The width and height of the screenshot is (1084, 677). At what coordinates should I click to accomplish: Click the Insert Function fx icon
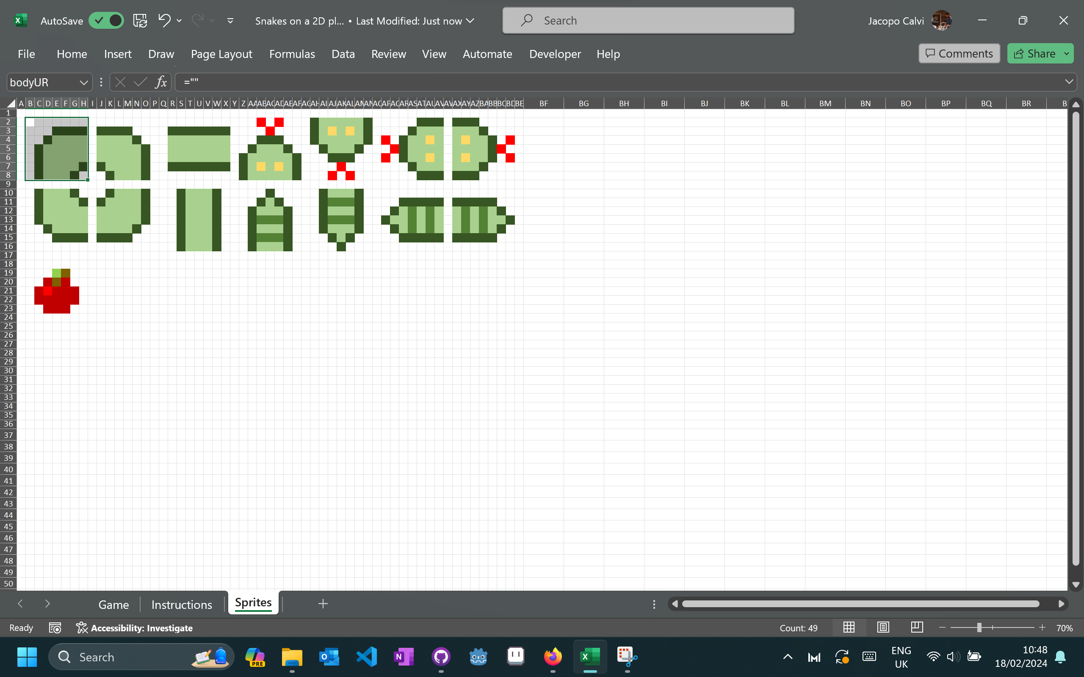point(161,82)
